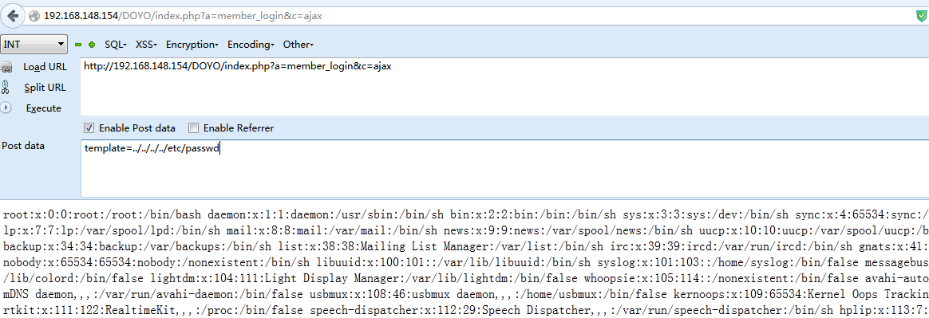The image size is (929, 318).
Task: Click the Split URL button
Action: click(45, 88)
